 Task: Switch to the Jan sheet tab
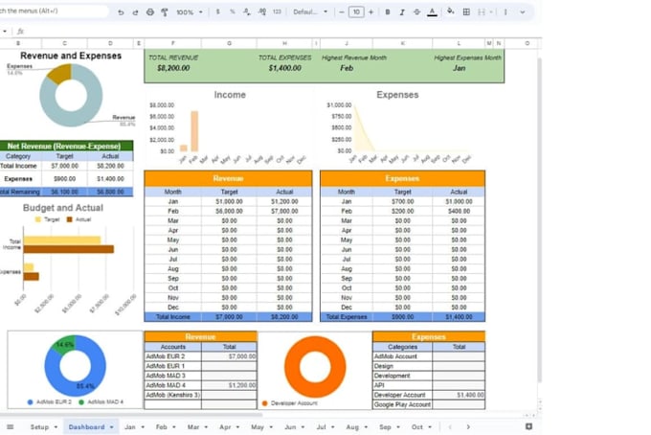pyautogui.click(x=130, y=426)
